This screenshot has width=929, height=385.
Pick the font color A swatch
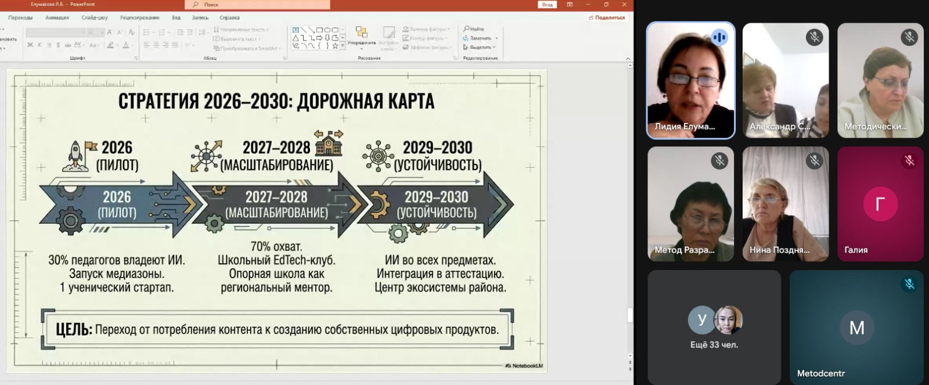pos(125,45)
